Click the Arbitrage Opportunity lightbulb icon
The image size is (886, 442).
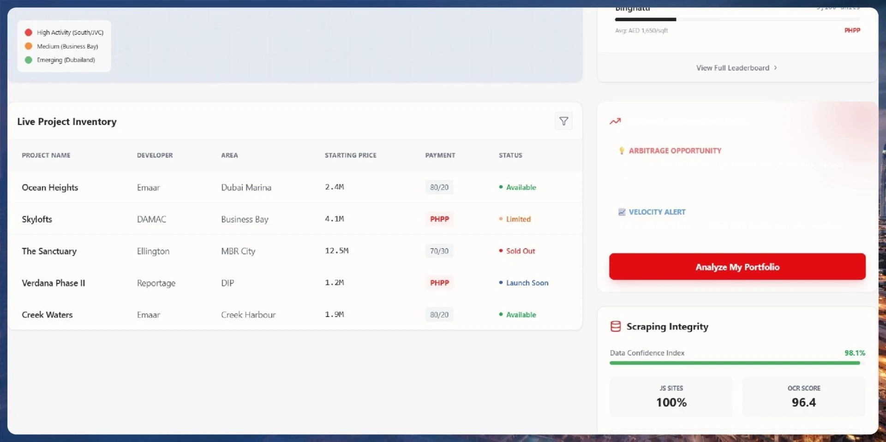pos(622,151)
